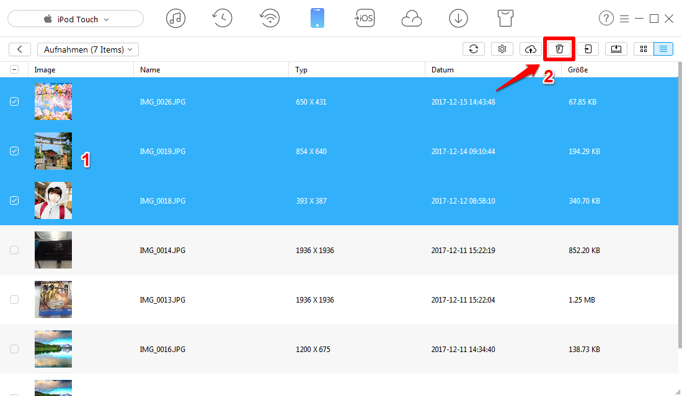Open the T-shirt skin icon
This screenshot has height=396, width=682.
pyautogui.click(x=505, y=18)
